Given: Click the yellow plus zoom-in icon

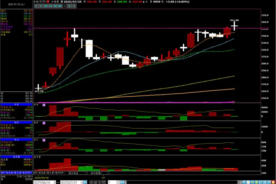Looking at the screenshot, I should coord(257,183).
